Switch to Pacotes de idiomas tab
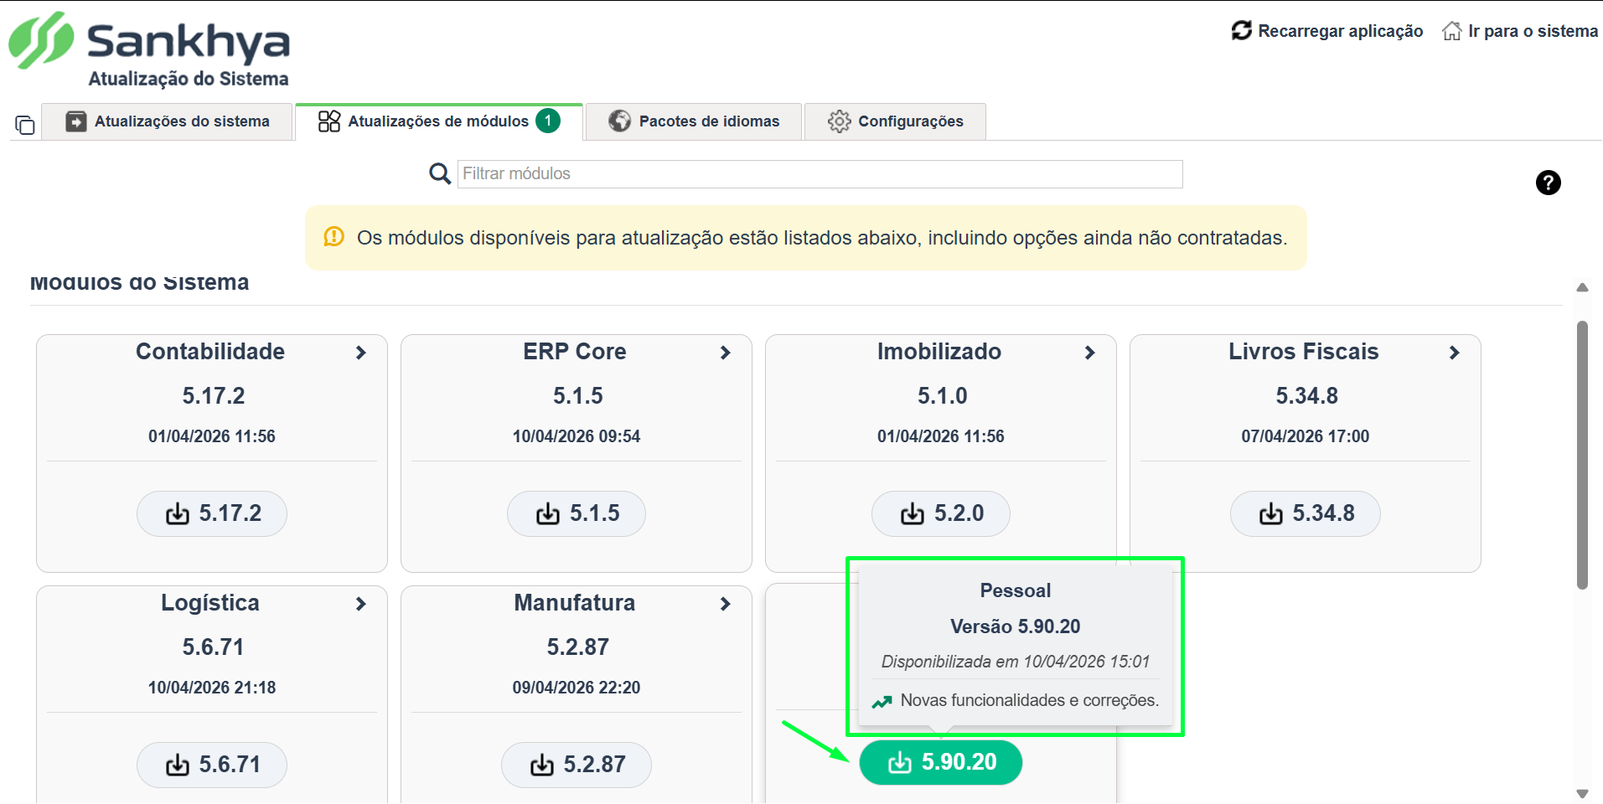Viewport: 1603px width, 804px height. 694,121
